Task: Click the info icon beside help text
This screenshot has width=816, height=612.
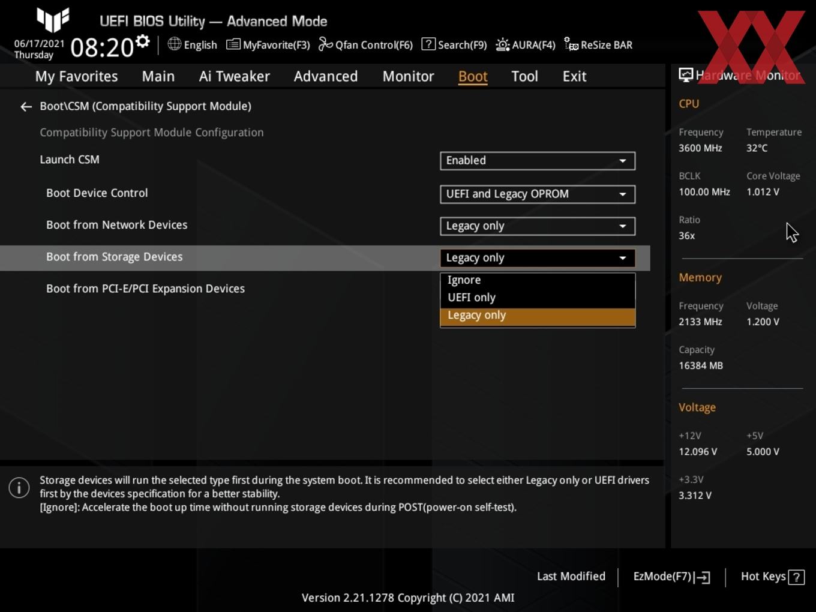Action: coord(19,488)
